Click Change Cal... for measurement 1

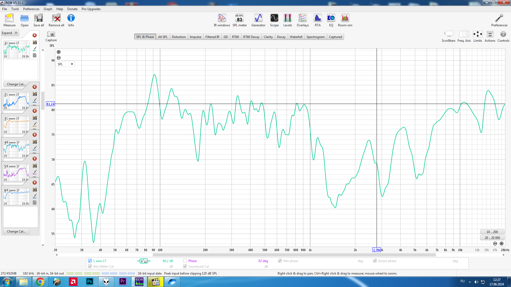(16, 84)
